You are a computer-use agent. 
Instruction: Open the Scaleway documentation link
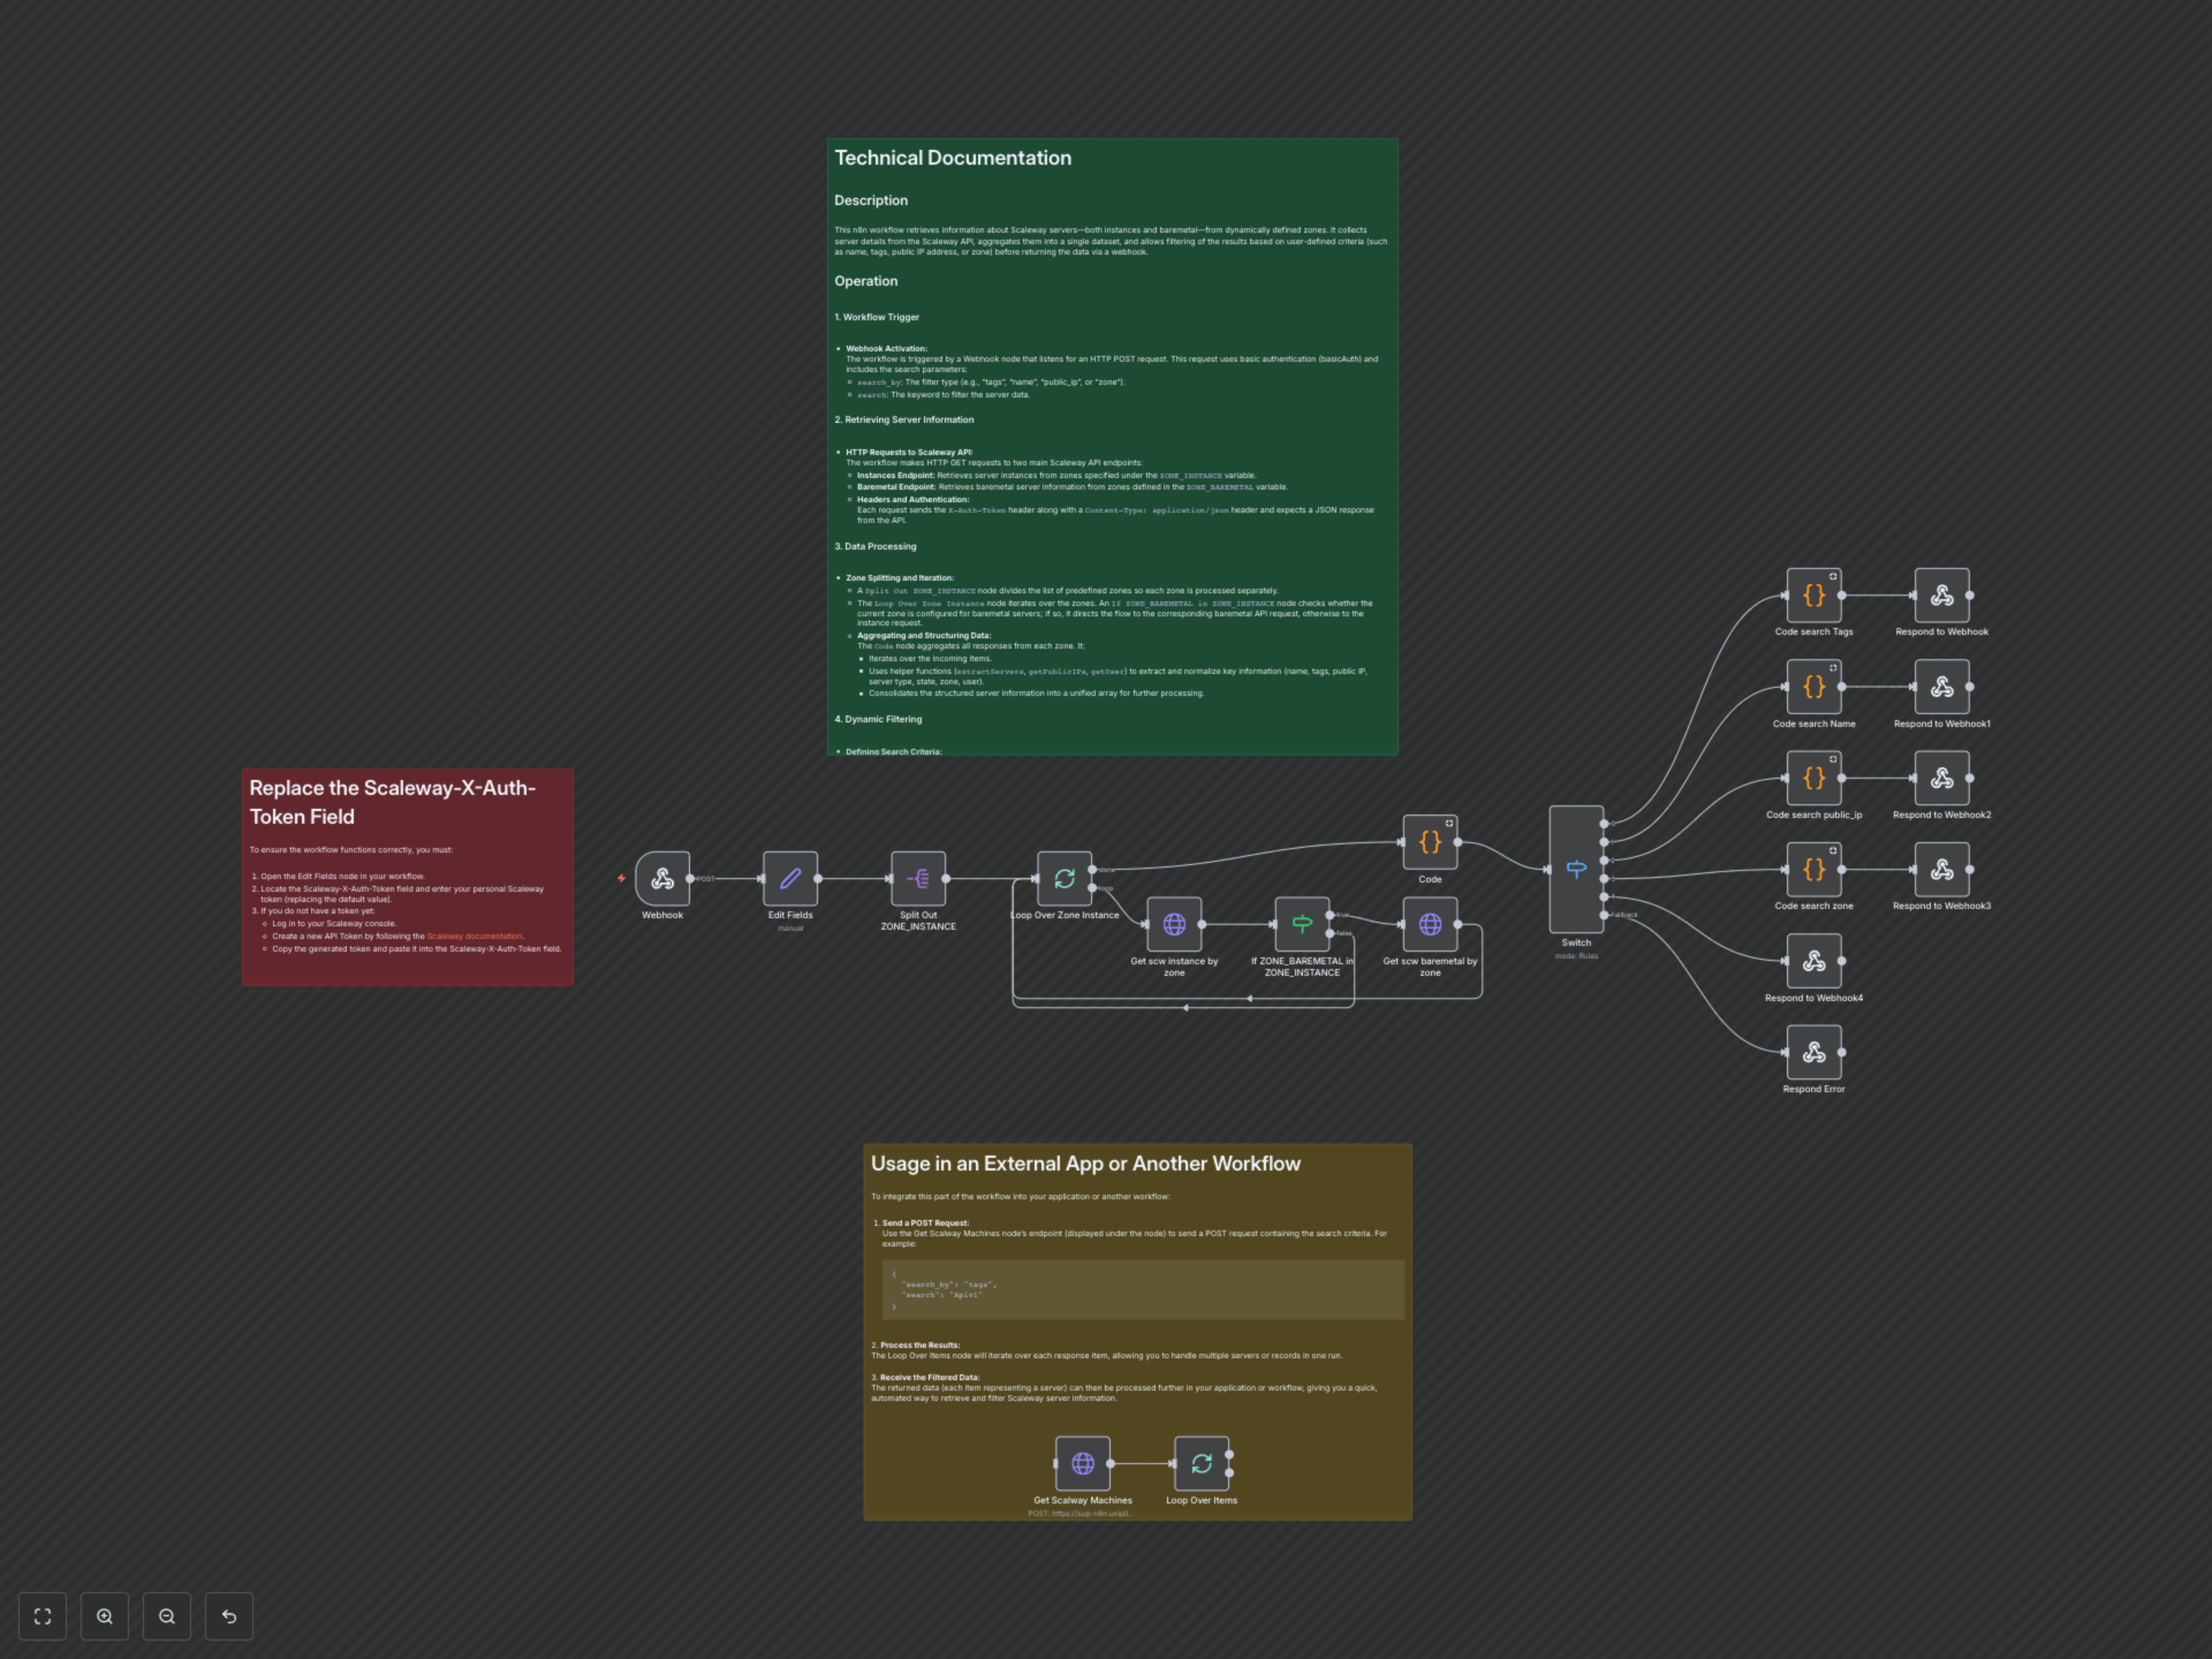pyautogui.click(x=474, y=937)
